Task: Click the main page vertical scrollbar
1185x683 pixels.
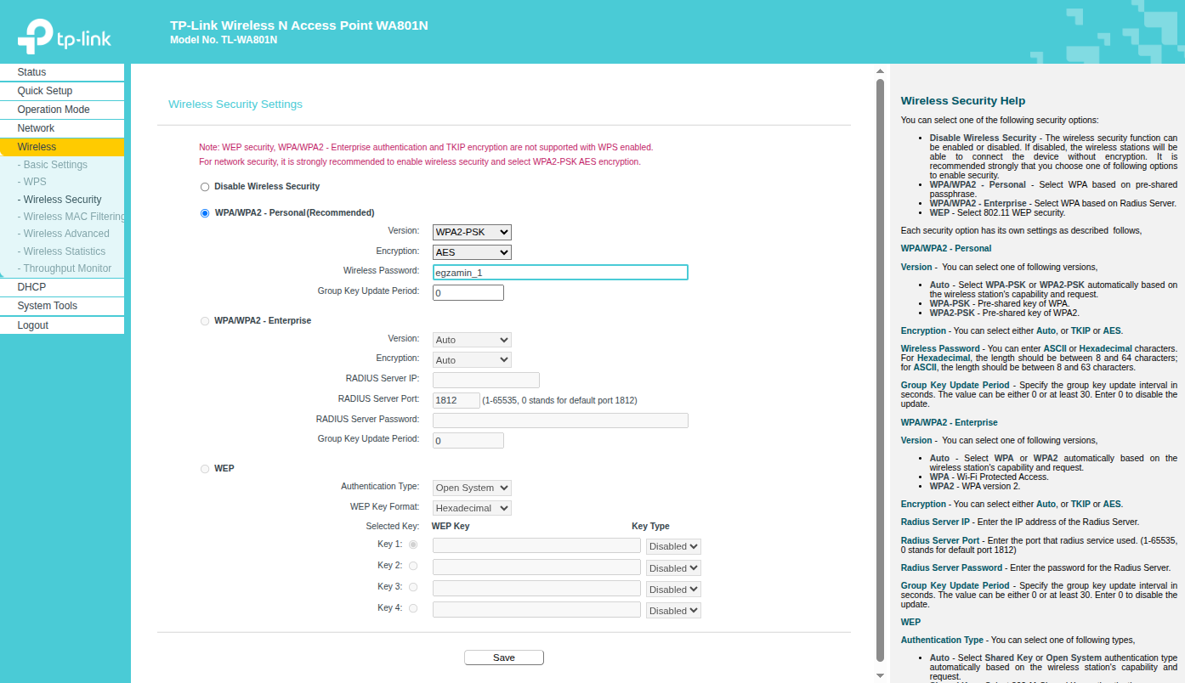Action: click(880, 370)
